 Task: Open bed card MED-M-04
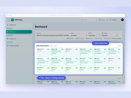tap(86, 52)
